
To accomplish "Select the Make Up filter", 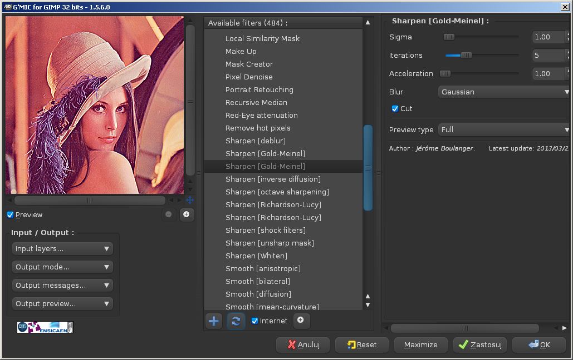I will click(241, 52).
